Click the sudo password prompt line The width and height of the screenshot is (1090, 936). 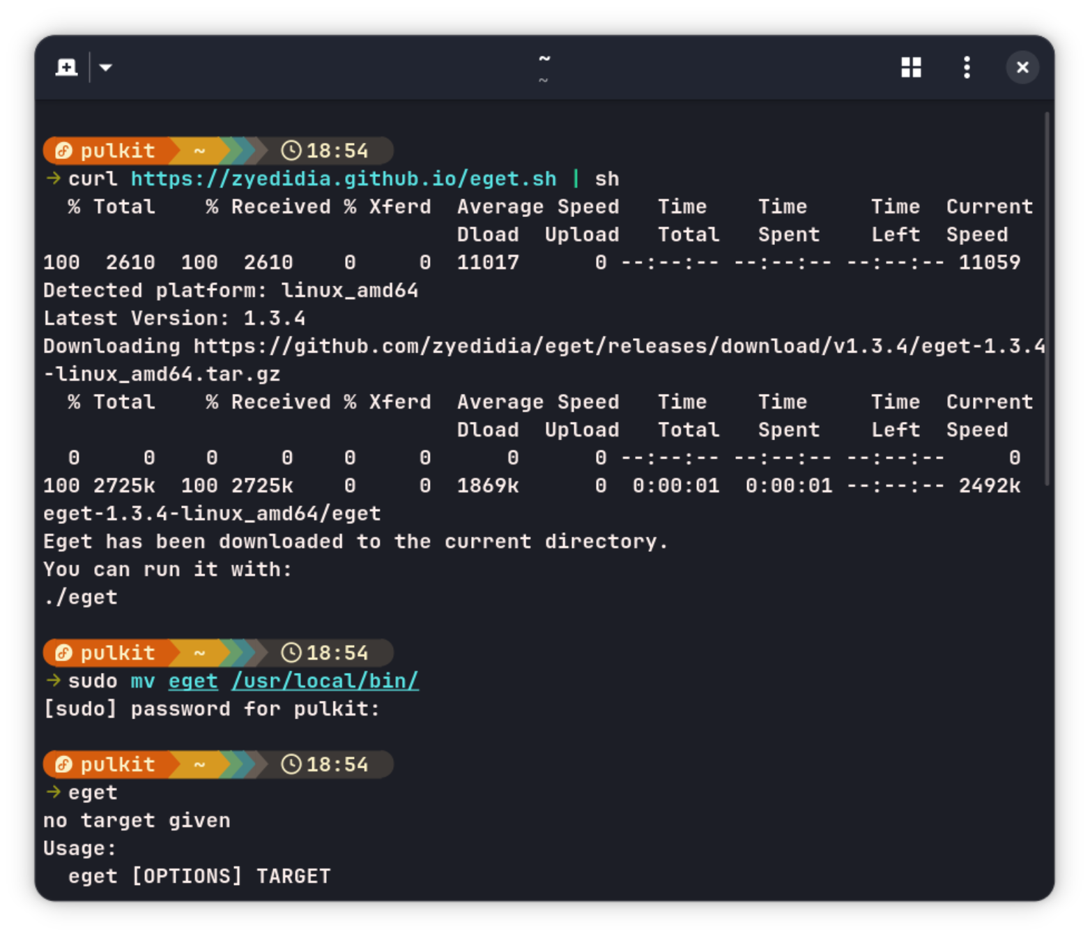pos(211,709)
